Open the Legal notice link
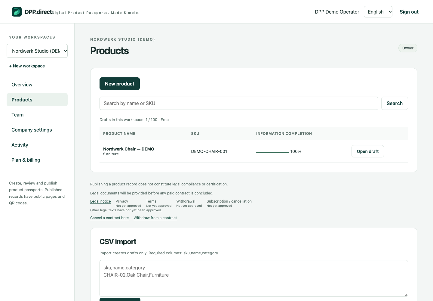Screen dimensions: 433x301 100,201
